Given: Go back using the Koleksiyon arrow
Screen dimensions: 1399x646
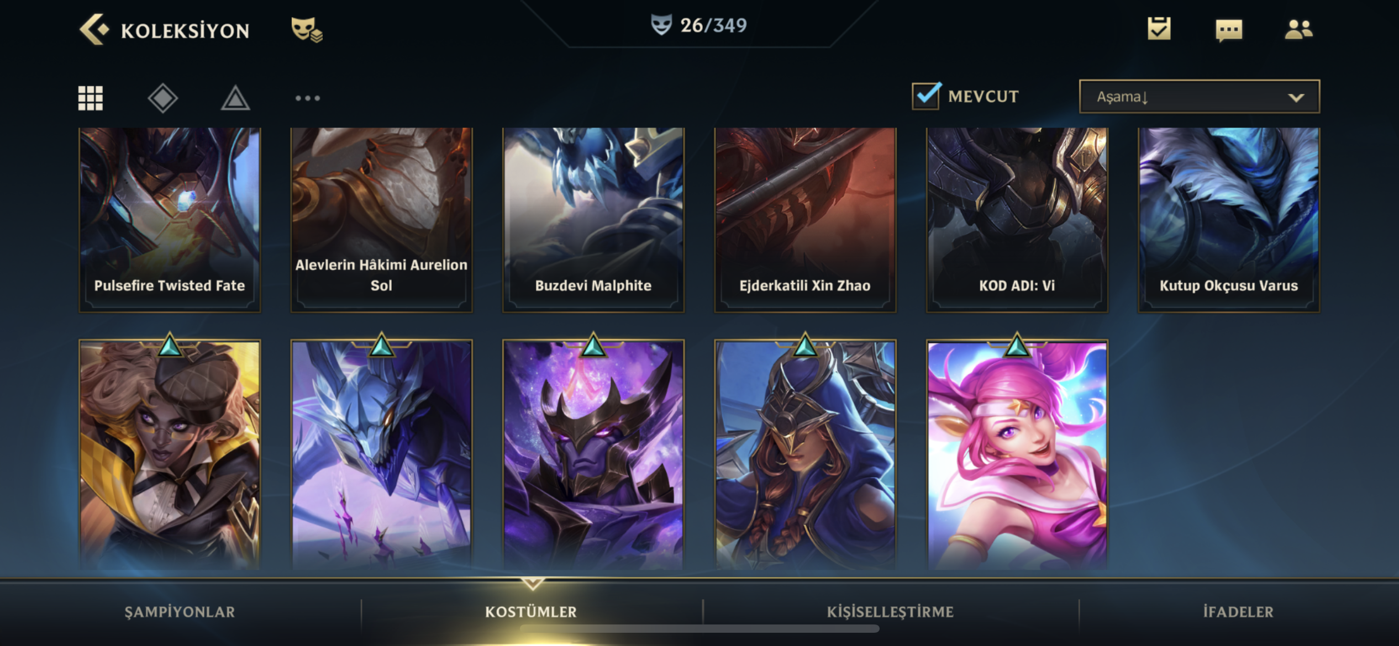Looking at the screenshot, I should click(x=94, y=29).
